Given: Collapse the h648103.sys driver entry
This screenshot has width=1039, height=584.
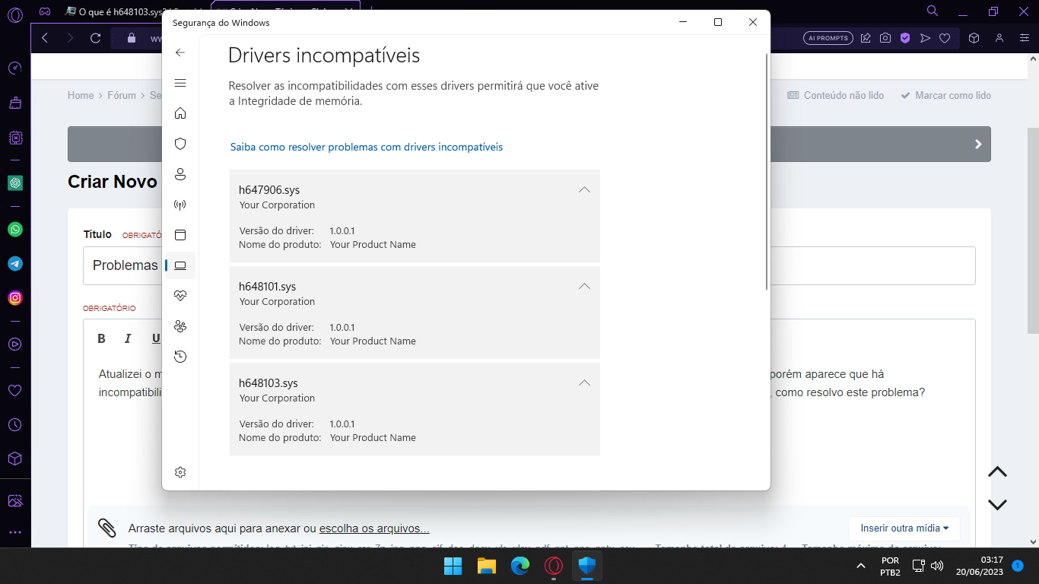Looking at the screenshot, I should pyautogui.click(x=584, y=383).
